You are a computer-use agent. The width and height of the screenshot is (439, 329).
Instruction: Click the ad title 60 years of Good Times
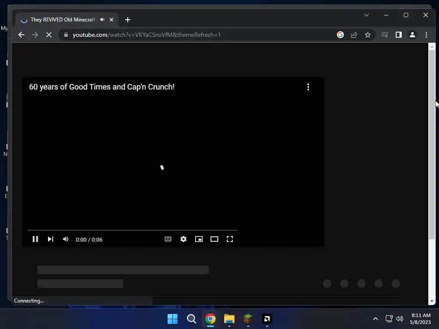click(x=102, y=87)
